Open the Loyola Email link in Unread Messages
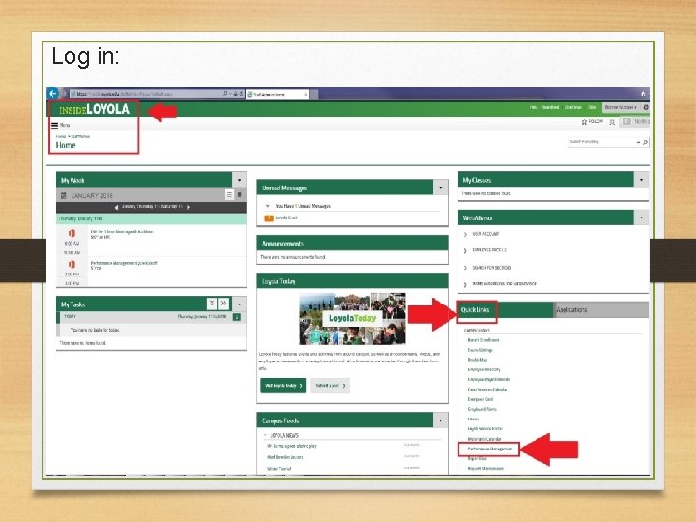Viewport: 696px width, 522px height. point(286,217)
